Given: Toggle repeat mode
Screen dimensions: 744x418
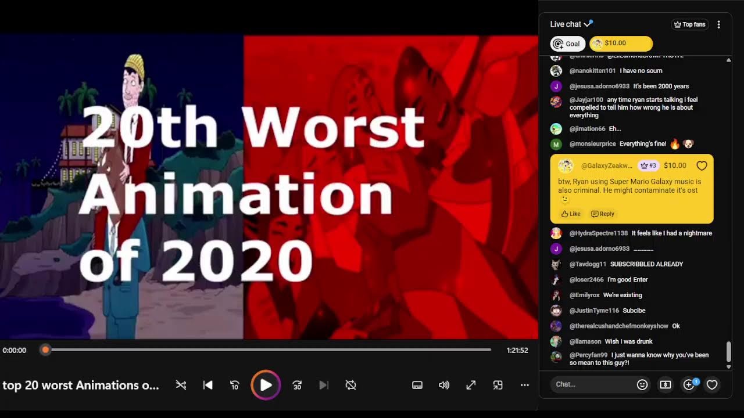Looking at the screenshot, I should 350,385.
